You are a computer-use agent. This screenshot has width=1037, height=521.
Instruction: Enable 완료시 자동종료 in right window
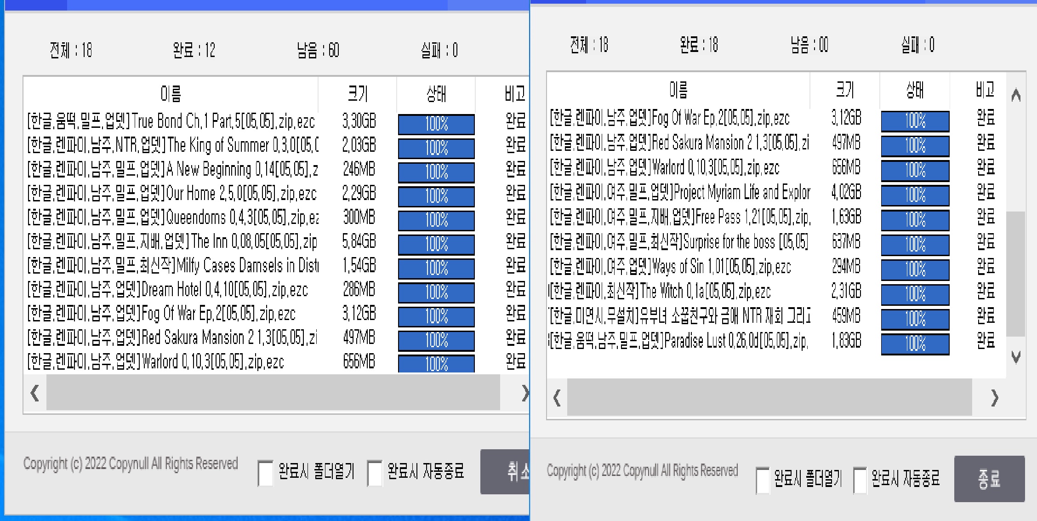(860, 480)
